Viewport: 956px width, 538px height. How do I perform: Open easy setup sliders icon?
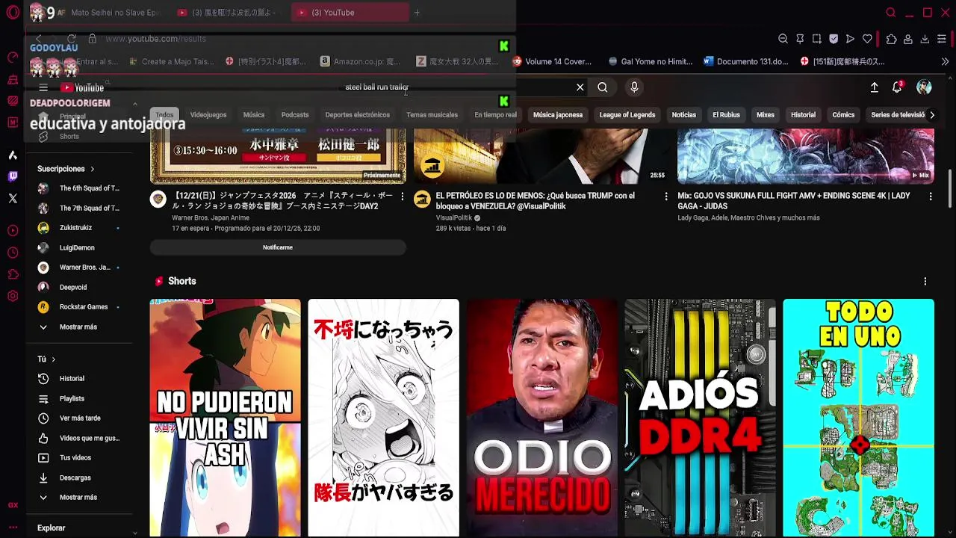click(x=942, y=39)
